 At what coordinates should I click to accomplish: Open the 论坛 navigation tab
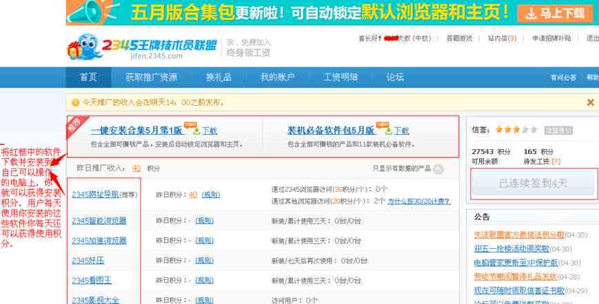(x=395, y=77)
